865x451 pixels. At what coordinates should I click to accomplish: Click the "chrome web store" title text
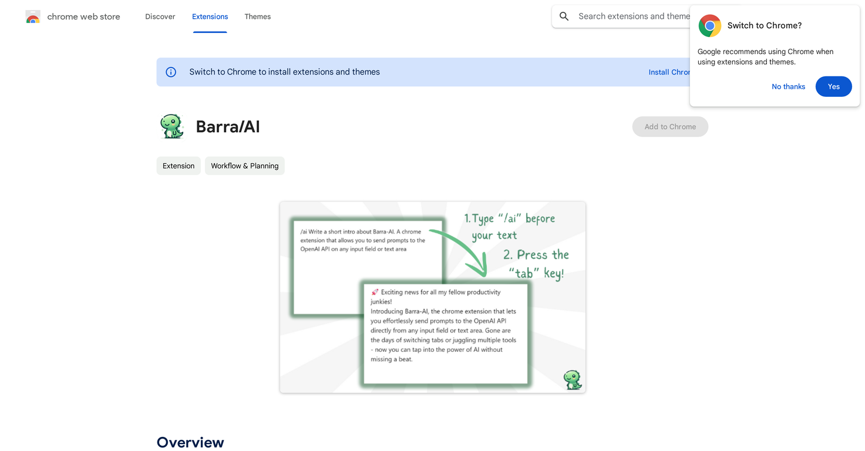[83, 17]
